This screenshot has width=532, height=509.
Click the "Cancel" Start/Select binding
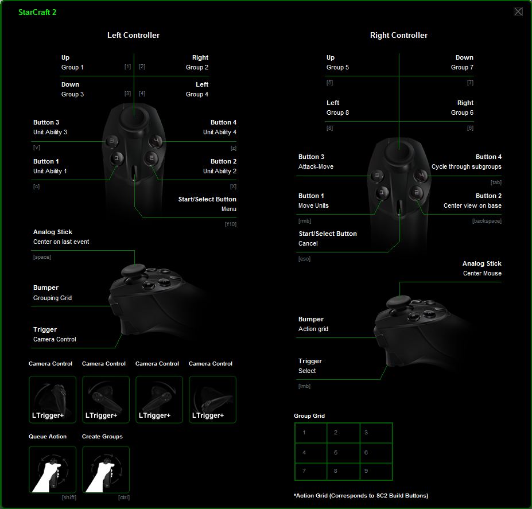click(308, 244)
